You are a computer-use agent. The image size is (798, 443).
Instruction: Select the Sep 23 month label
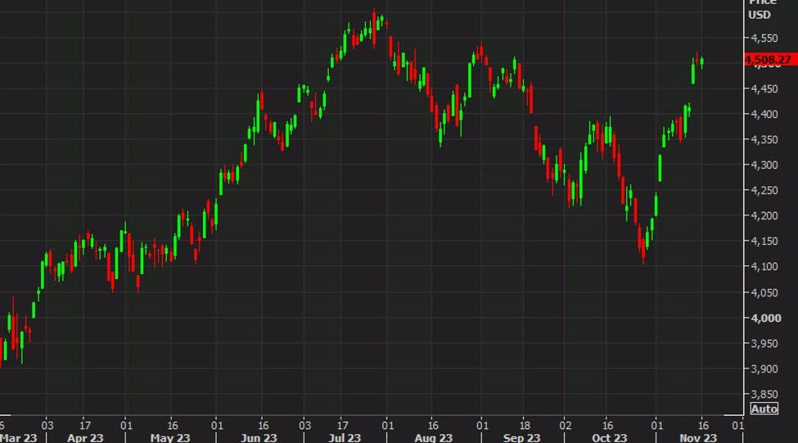[521, 437]
